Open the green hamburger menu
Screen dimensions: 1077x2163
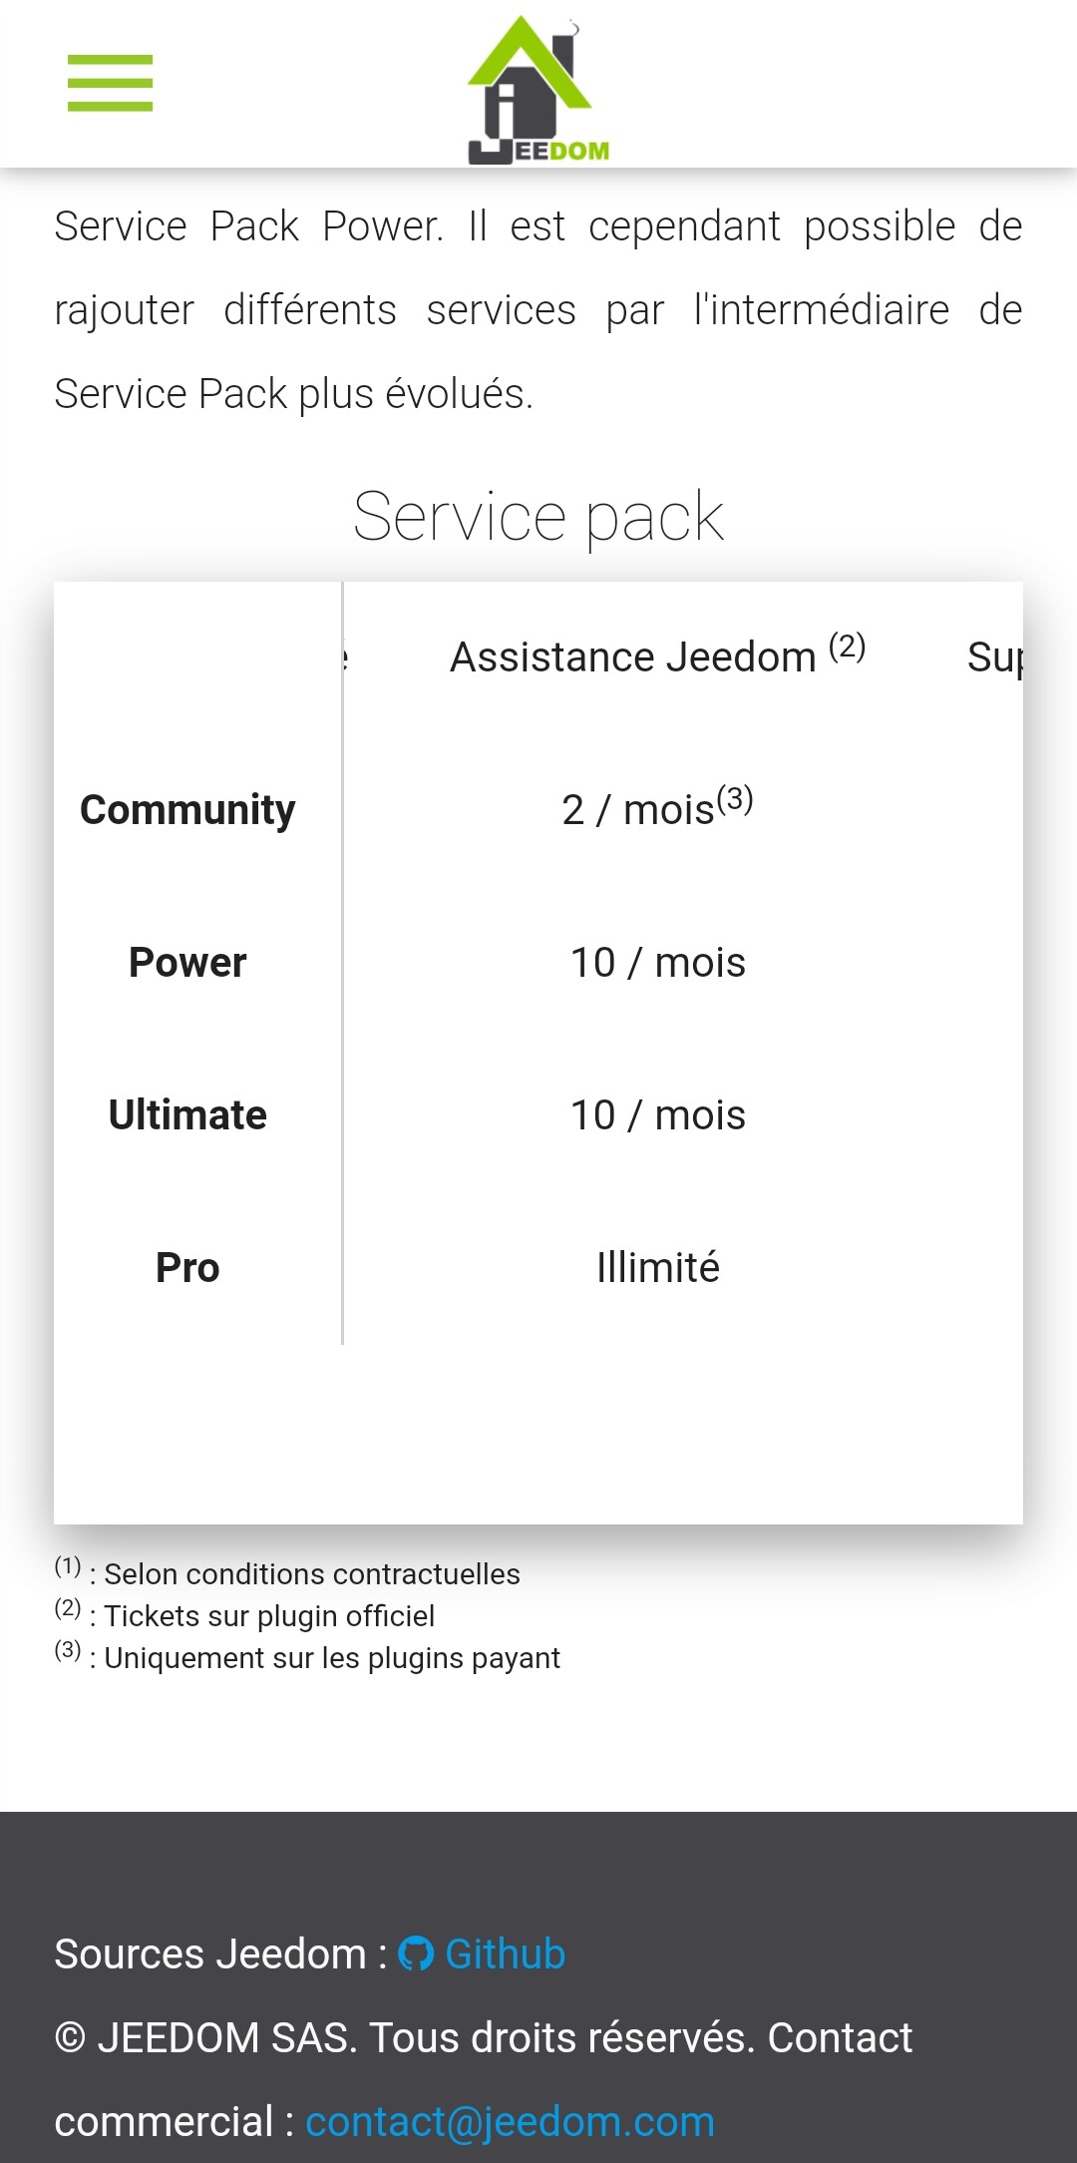(110, 83)
